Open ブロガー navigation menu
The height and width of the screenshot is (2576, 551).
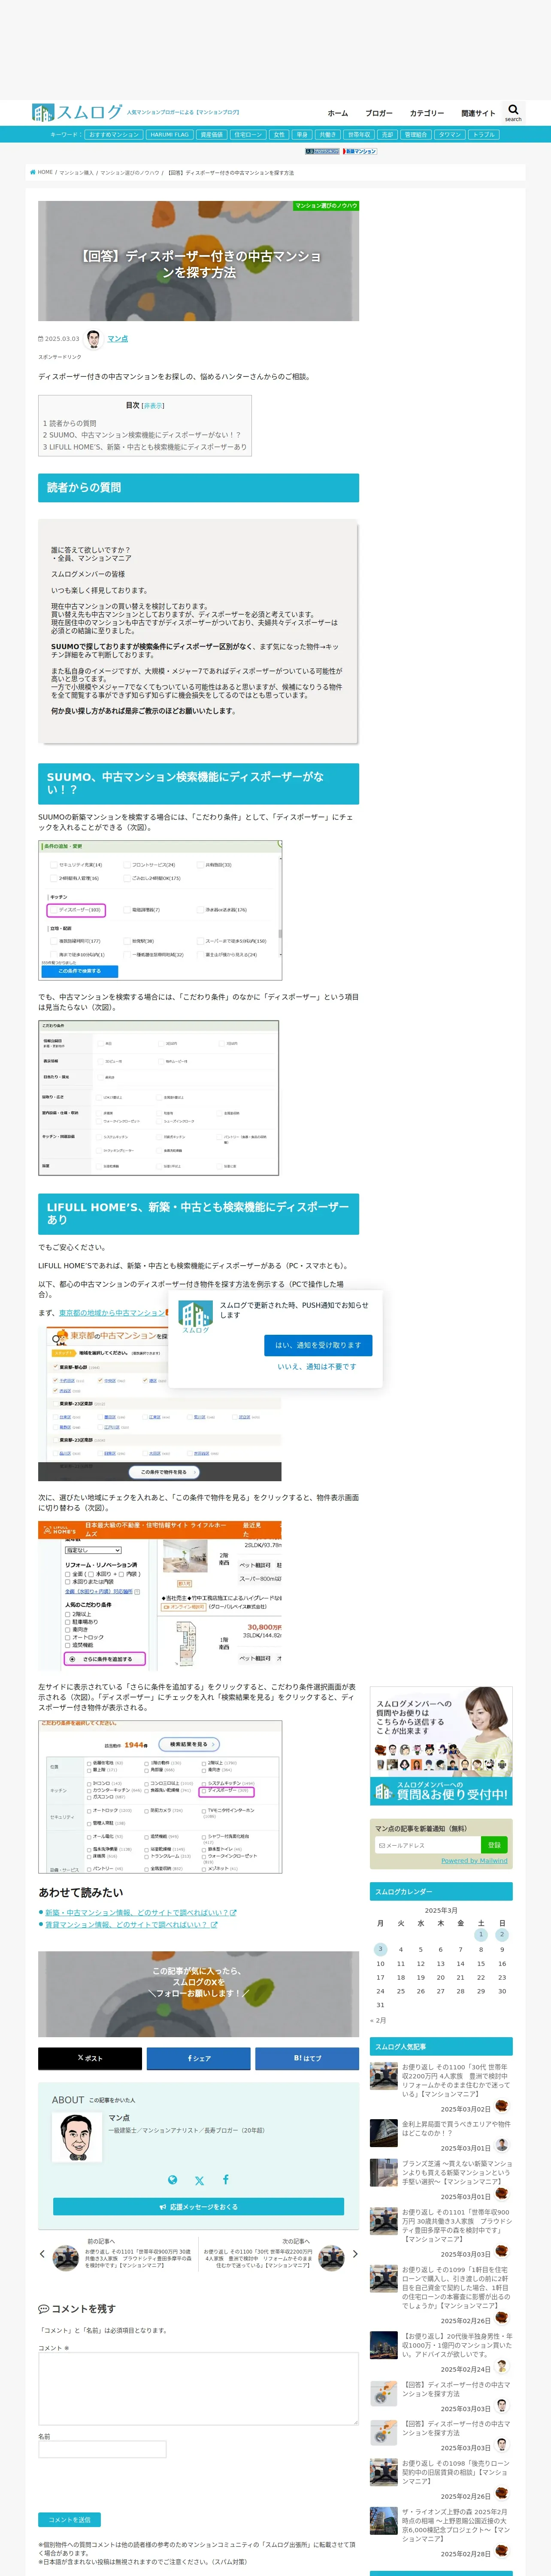pos(379,113)
